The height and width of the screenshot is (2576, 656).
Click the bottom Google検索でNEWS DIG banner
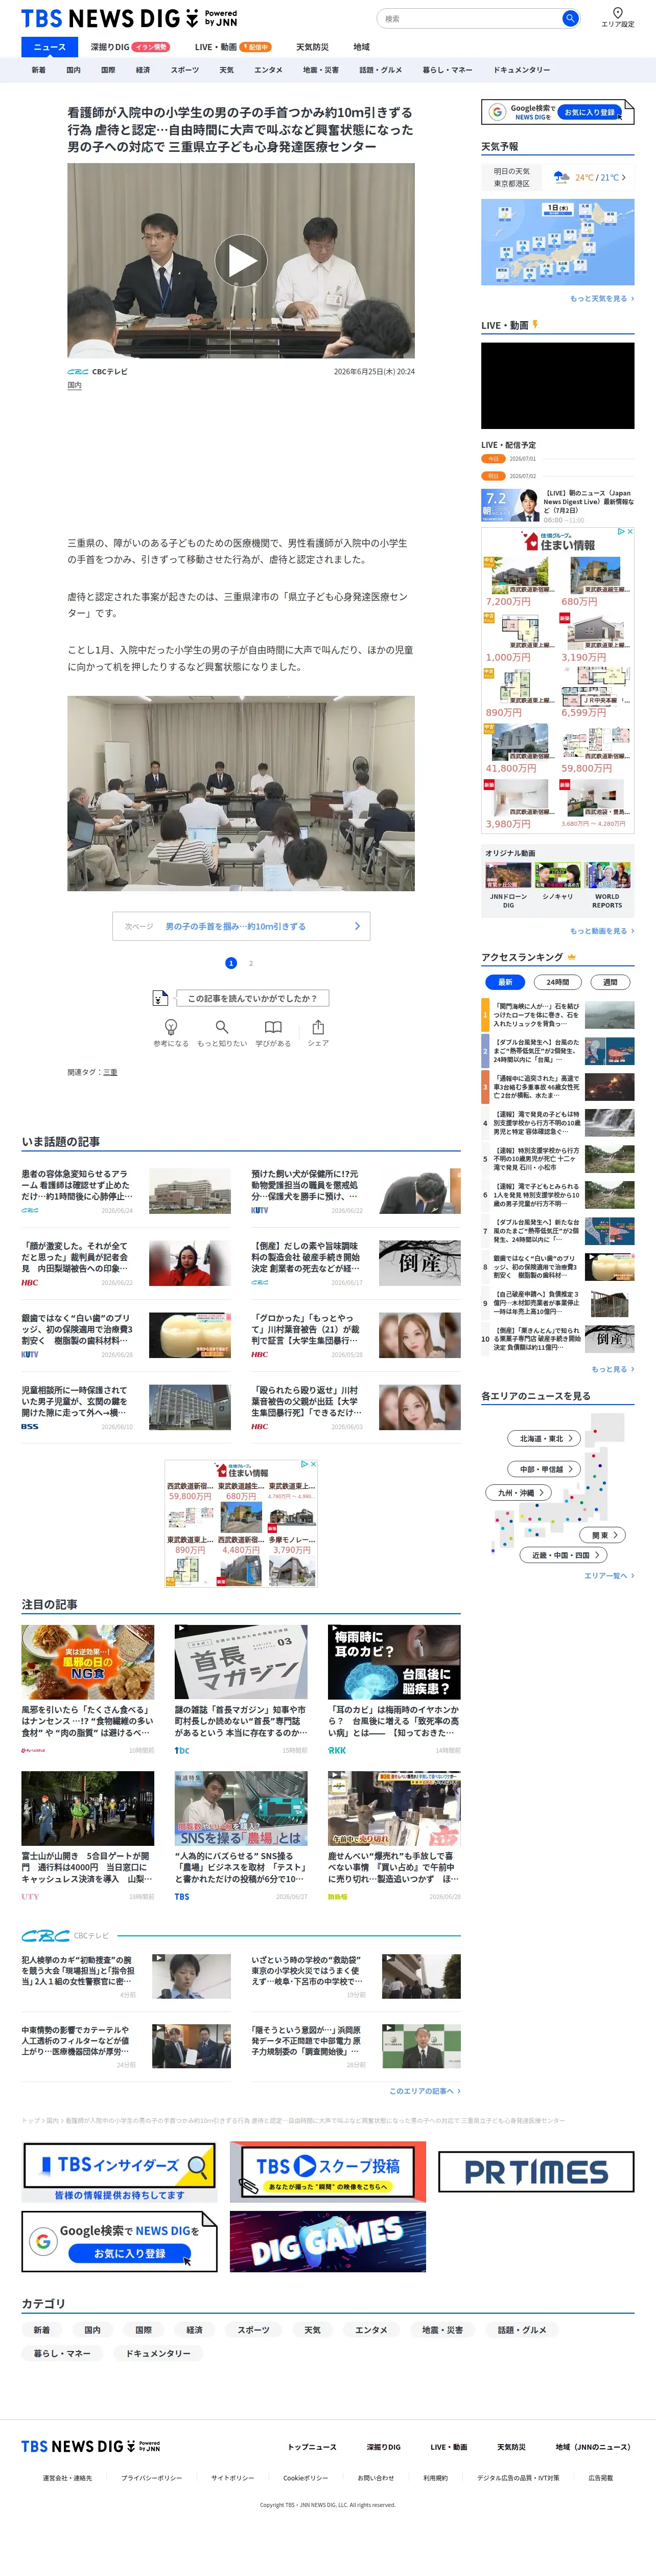(119, 2241)
